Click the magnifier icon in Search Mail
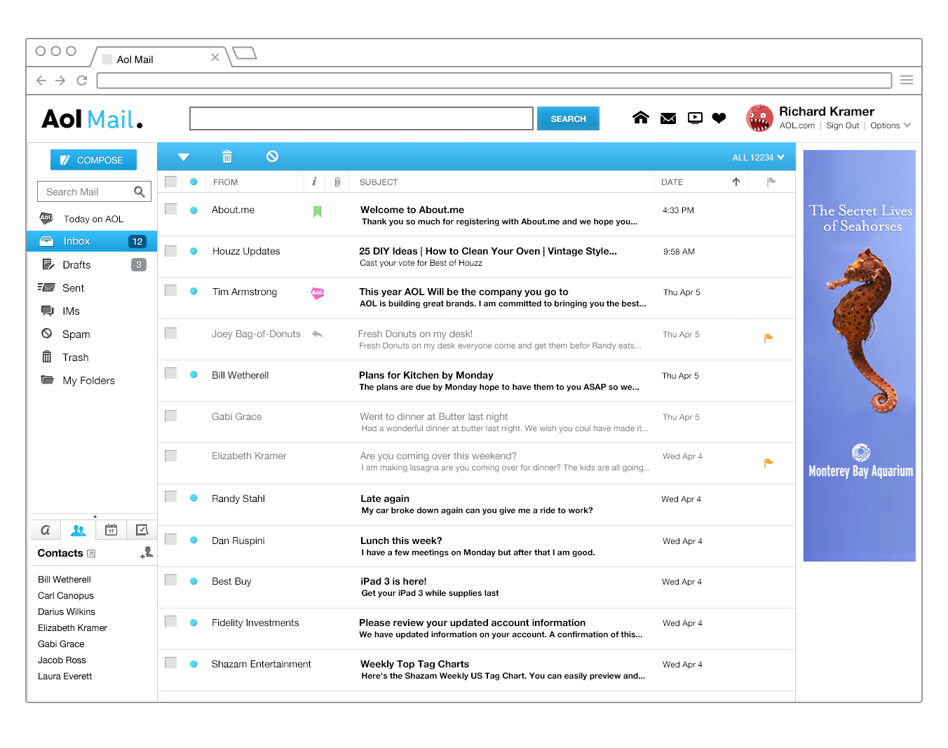 [140, 191]
